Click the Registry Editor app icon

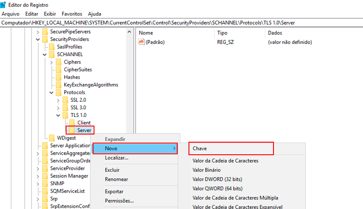point(4,5)
